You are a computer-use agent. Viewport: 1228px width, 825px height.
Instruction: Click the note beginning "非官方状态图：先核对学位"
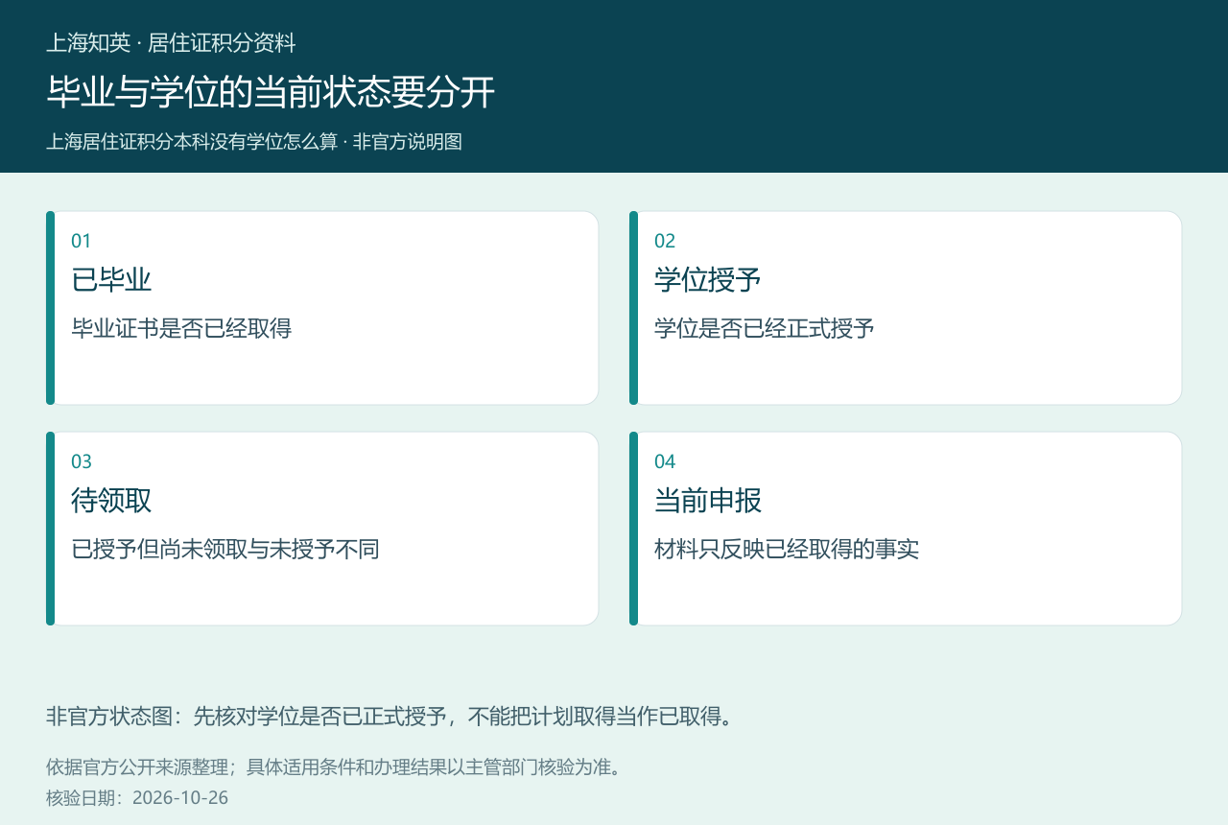point(390,717)
